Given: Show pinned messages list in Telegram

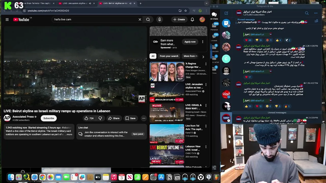Looking at the screenshot, I should (316, 21).
